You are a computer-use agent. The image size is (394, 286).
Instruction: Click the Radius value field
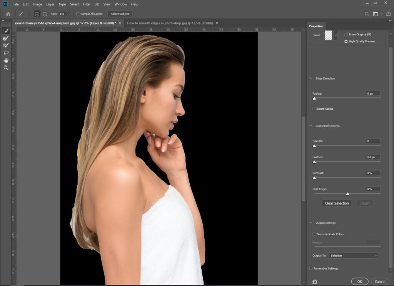click(x=373, y=94)
